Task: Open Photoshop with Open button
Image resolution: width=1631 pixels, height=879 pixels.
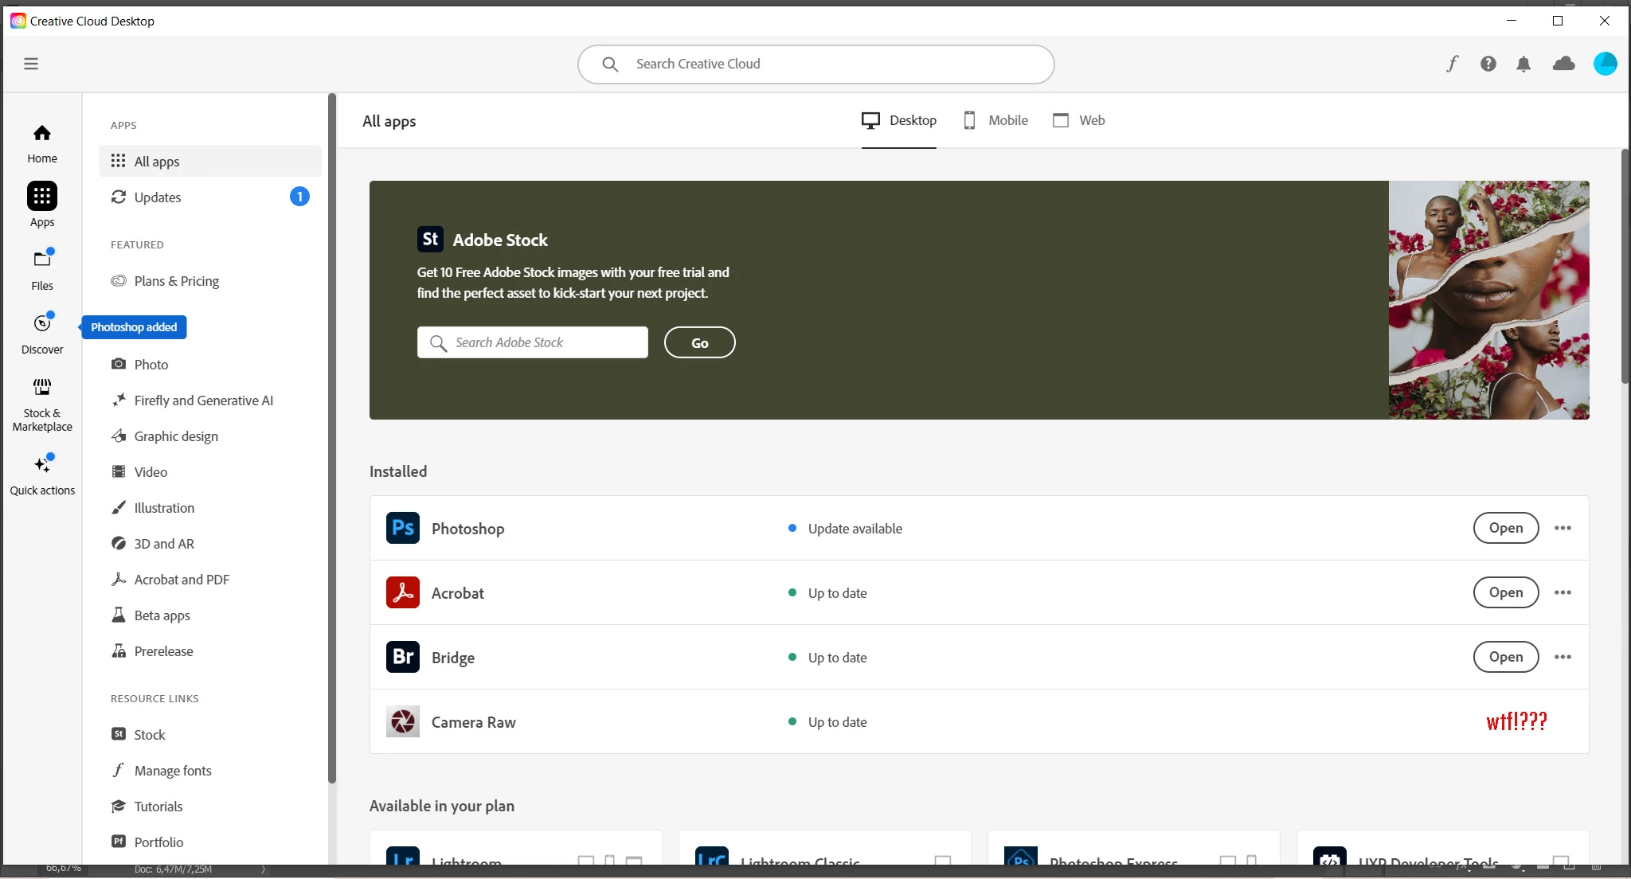Action: (x=1505, y=528)
